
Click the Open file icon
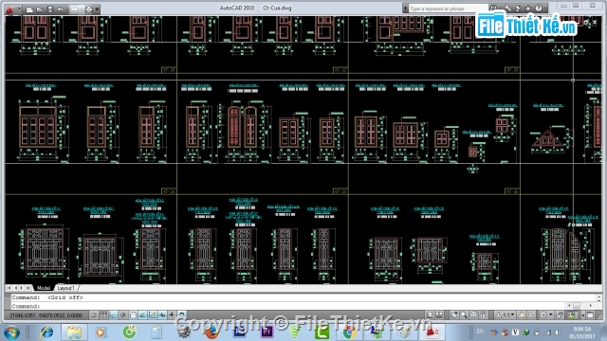click(x=40, y=9)
